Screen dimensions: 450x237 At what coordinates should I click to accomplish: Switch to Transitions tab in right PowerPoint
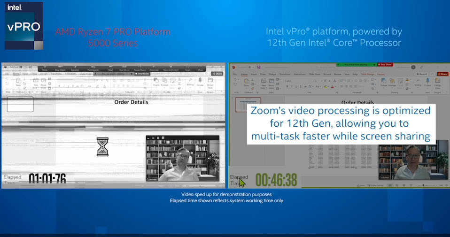[285, 74]
